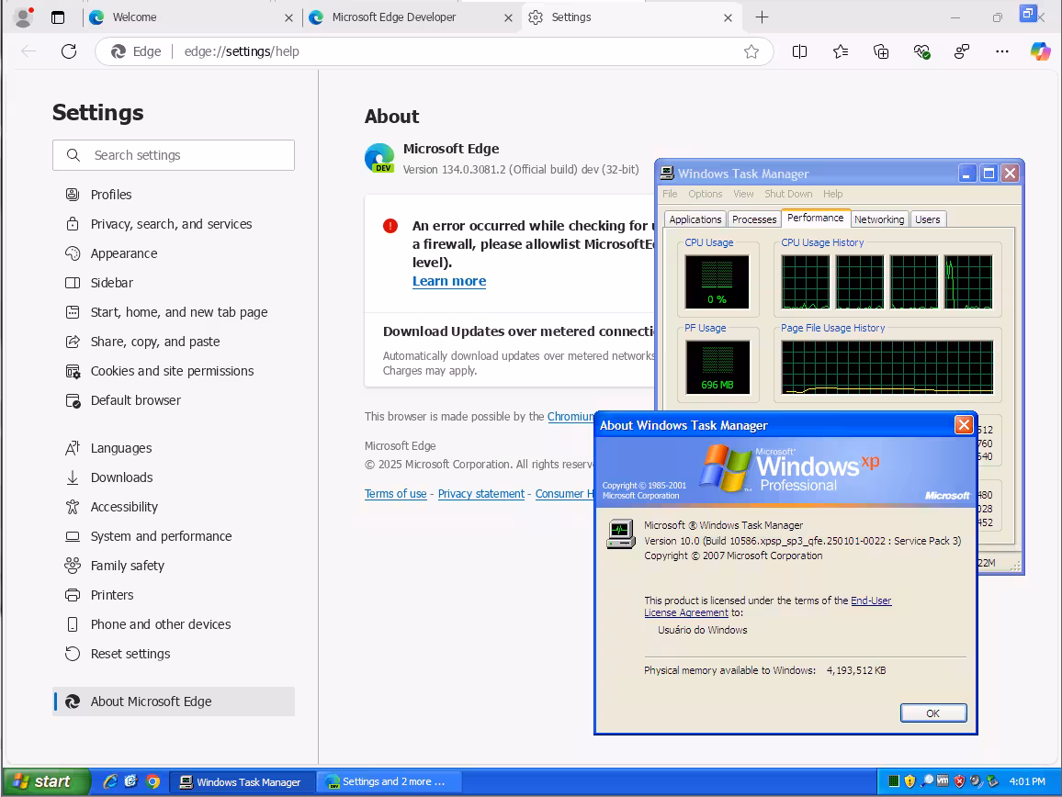The image size is (1062, 797).
Task: Close the Microsoft Edge Developer tab
Action: pos(508,17)
